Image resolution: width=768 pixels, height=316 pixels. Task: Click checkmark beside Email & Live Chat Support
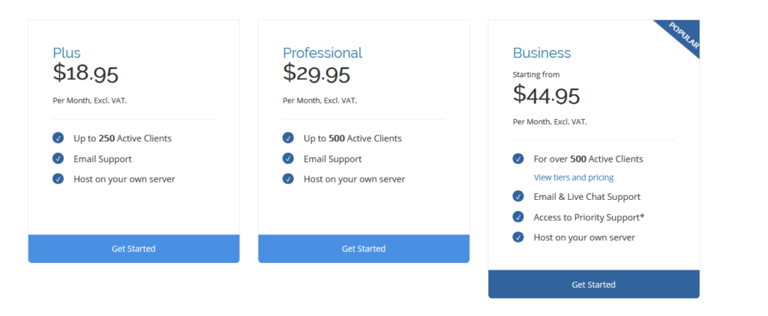pyautogui.click(x=518, y=196)
